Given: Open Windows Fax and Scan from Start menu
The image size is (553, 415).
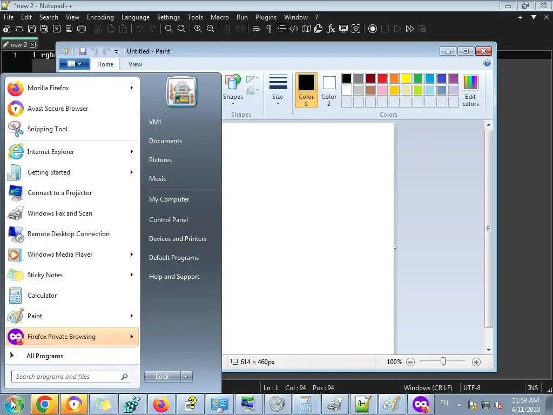Looking at the screenshot, I should point(72,213).
